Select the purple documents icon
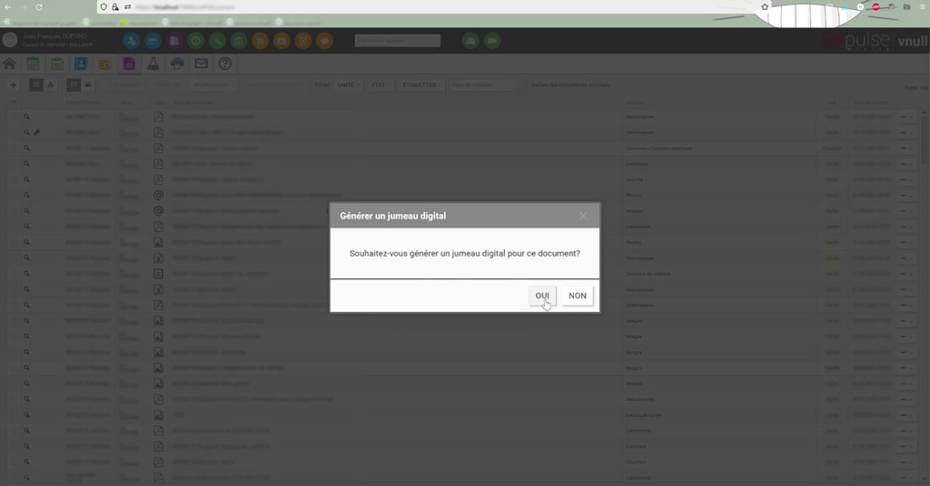Image resolution: width=930 pixels, height=486 pixels. coord(129,64)
